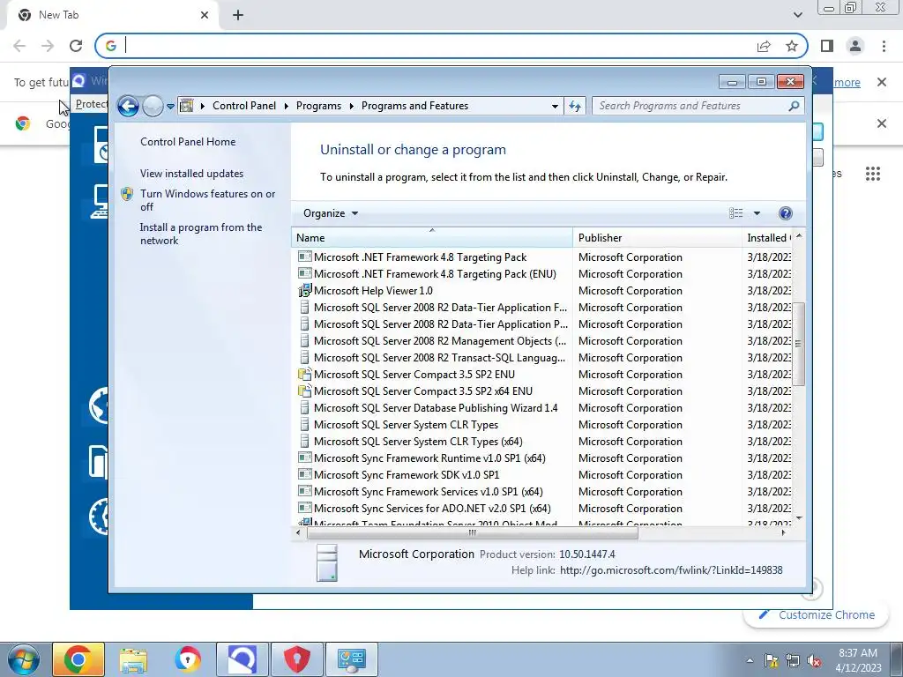Screen dimensions: 903x677
Task: Refresh the Programs and Features list
Action: pos(575,106)
